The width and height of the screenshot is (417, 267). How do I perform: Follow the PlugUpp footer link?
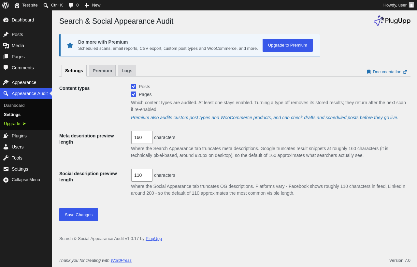[x=154, y=238]
